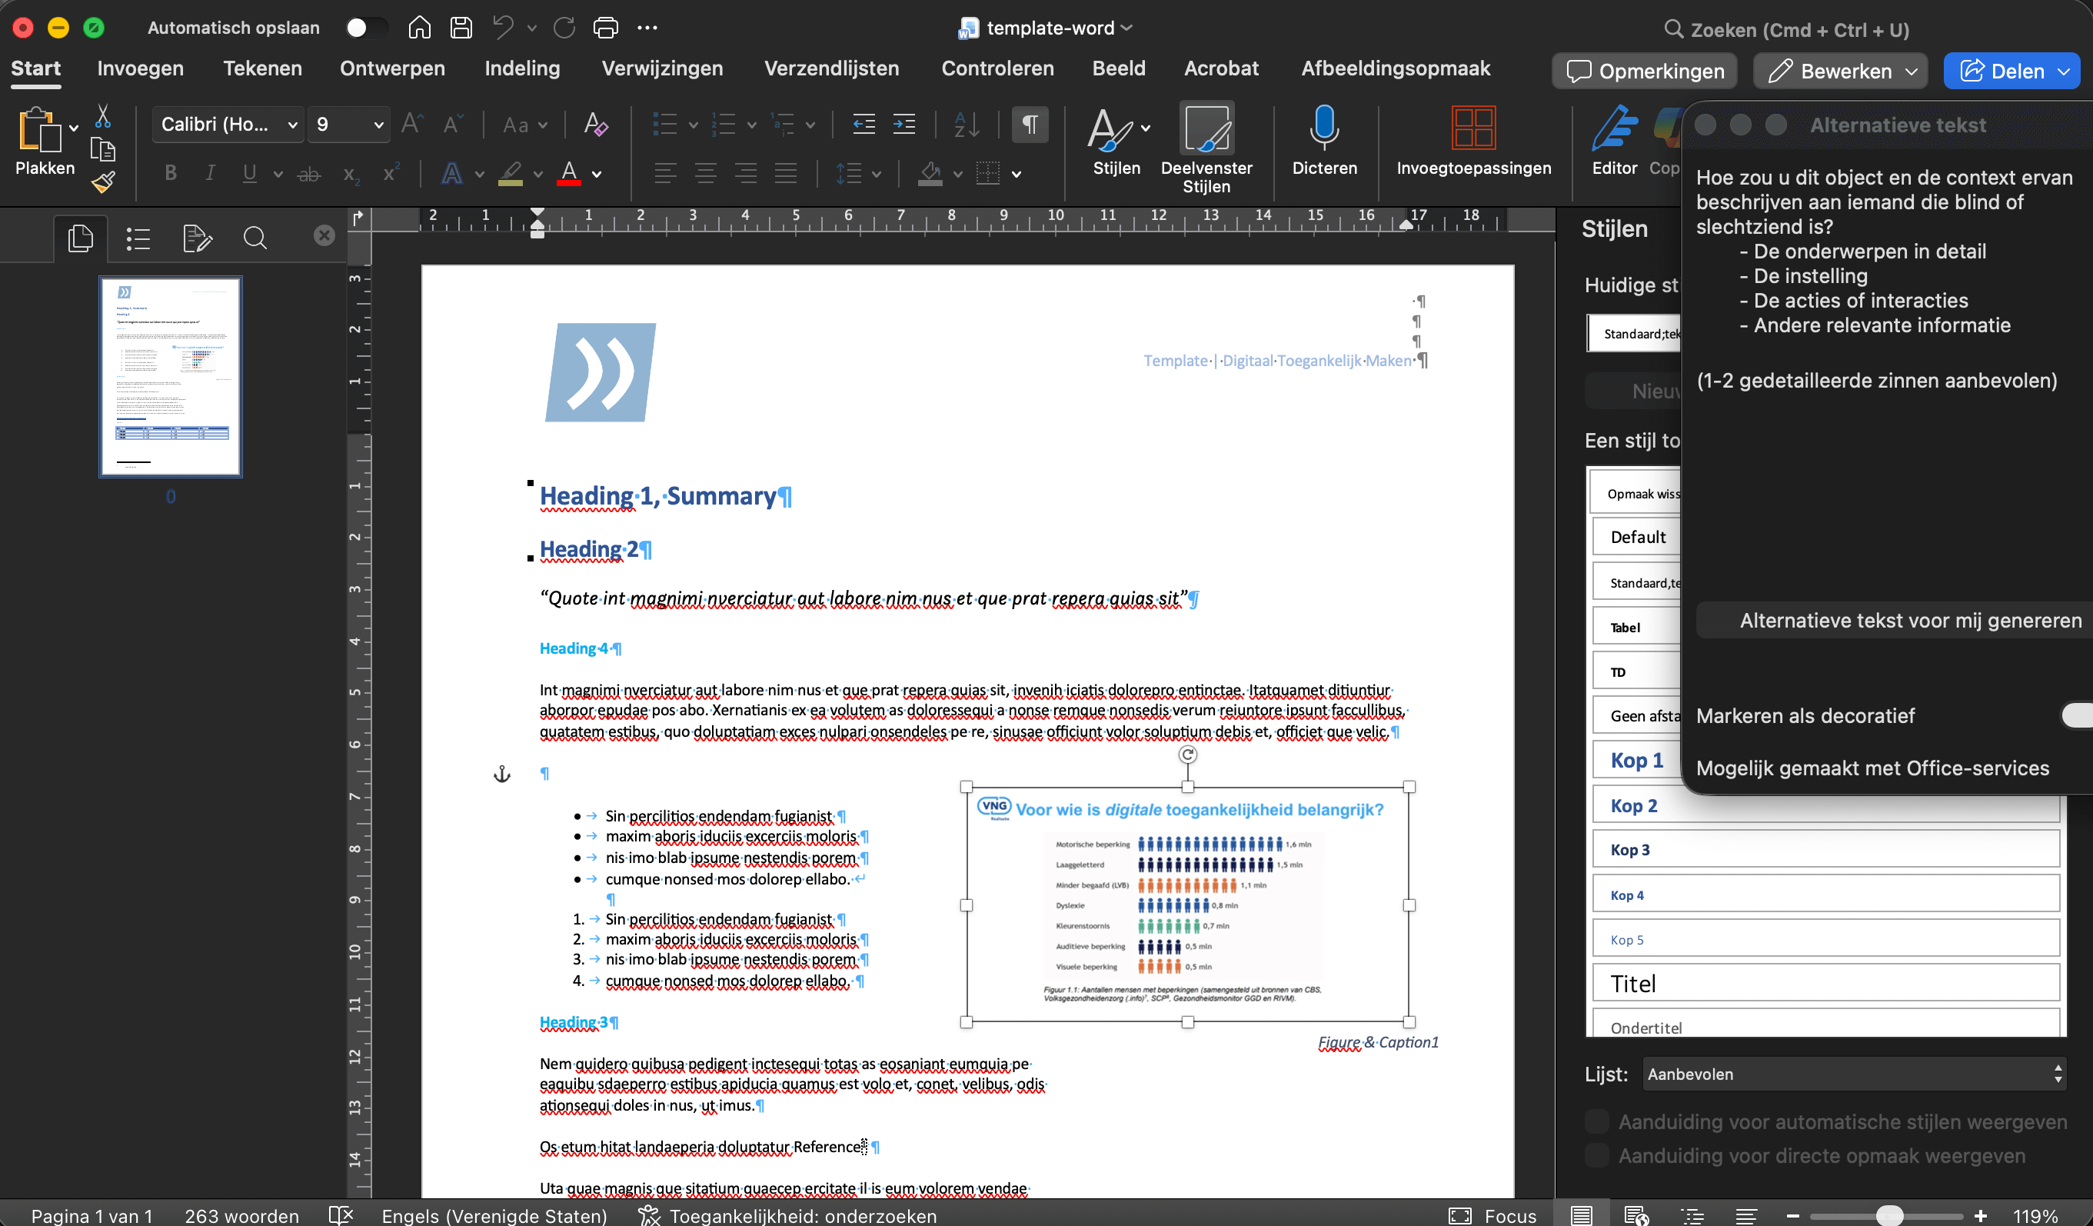Screen dimensions: 2093x1226
Task: Open the Controleren tab
Action: (x=997, y=68)
